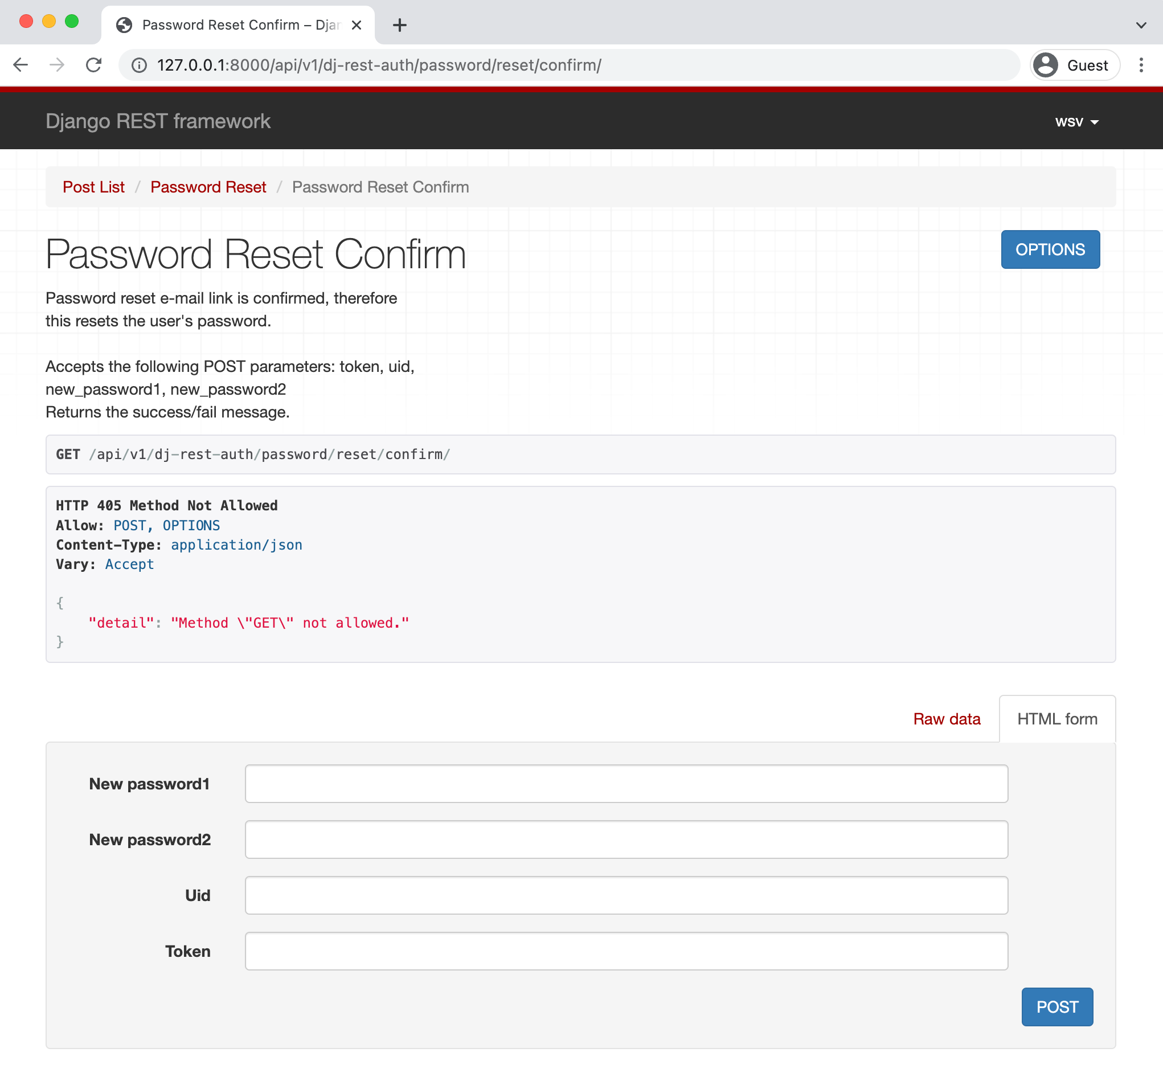Click the Token field label
The image size is (1163, 1081).
point(187,951)
